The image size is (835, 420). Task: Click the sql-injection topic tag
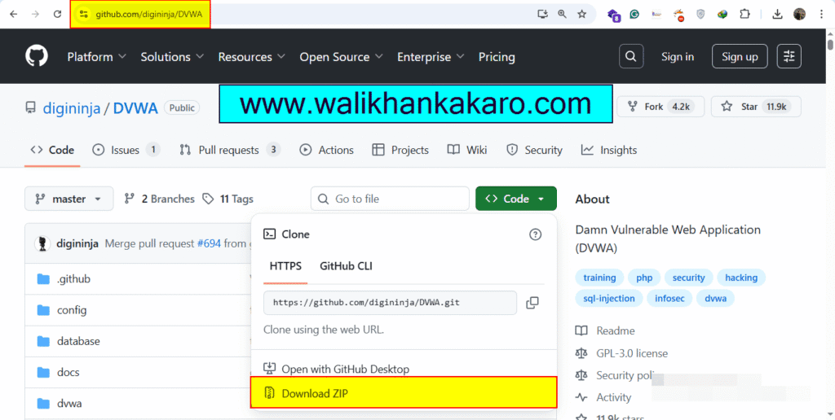(608, 298)
